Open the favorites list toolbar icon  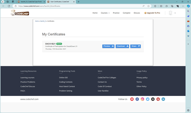coord(167,6)
